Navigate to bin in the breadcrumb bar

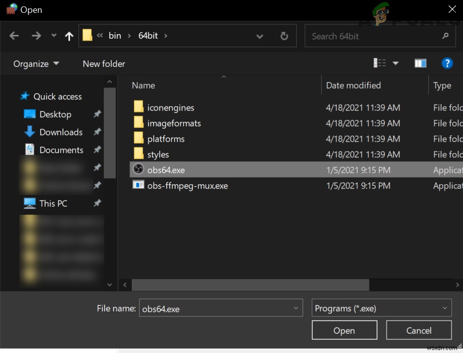(x=115, y=35)
